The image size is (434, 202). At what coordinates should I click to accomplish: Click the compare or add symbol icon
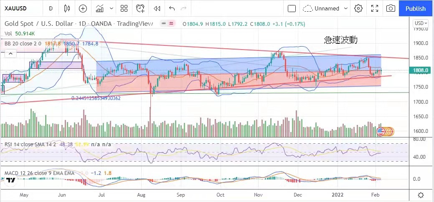click(83, 8)
